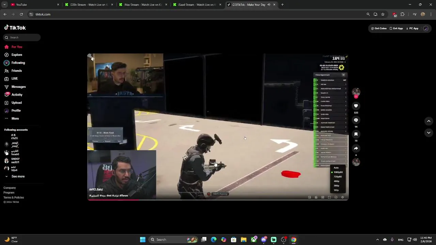Open Messages in sidebar
436x245 pixels.
point(15,87)
